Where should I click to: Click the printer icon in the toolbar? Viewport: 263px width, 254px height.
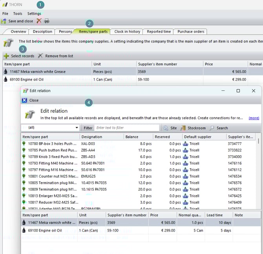click(x=47, y=21)
